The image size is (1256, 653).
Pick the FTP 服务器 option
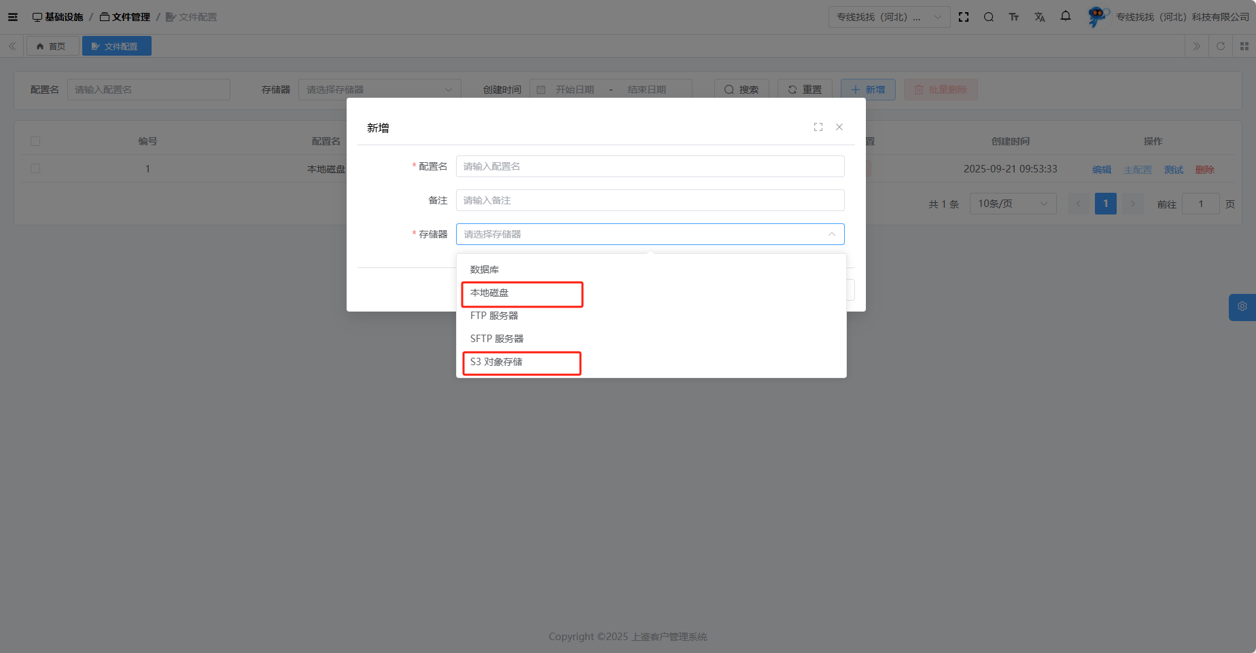(494, 316)
